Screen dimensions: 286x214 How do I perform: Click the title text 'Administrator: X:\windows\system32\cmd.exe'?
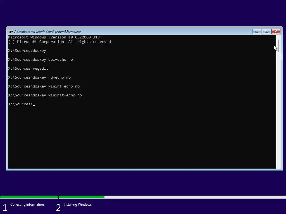point(47,32)
